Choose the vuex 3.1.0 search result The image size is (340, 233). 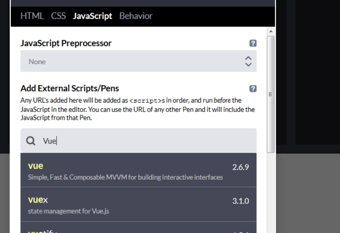click(x=138, y=204)
